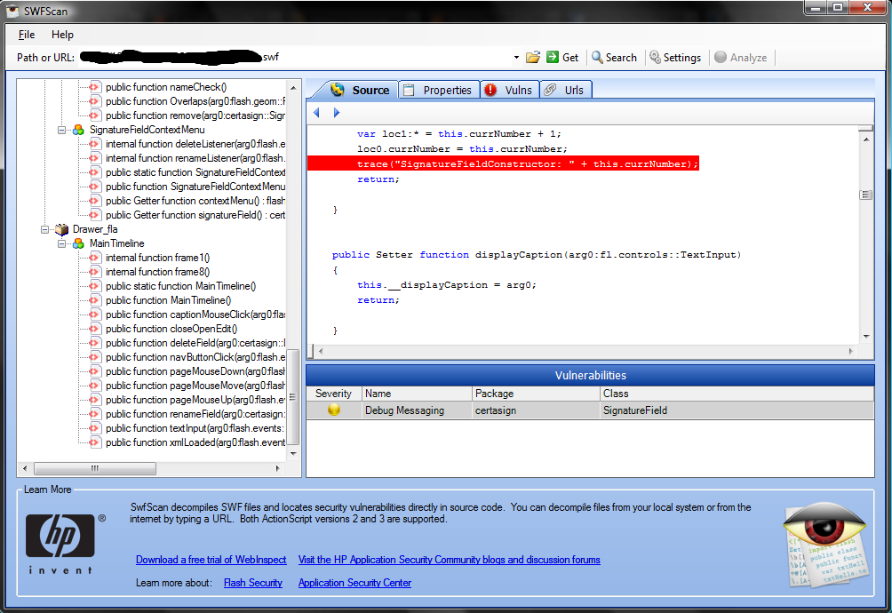Viewport: 892px width, 613px height.
Task: Click source pane scroll down arrow
Action: coord(866,337)
